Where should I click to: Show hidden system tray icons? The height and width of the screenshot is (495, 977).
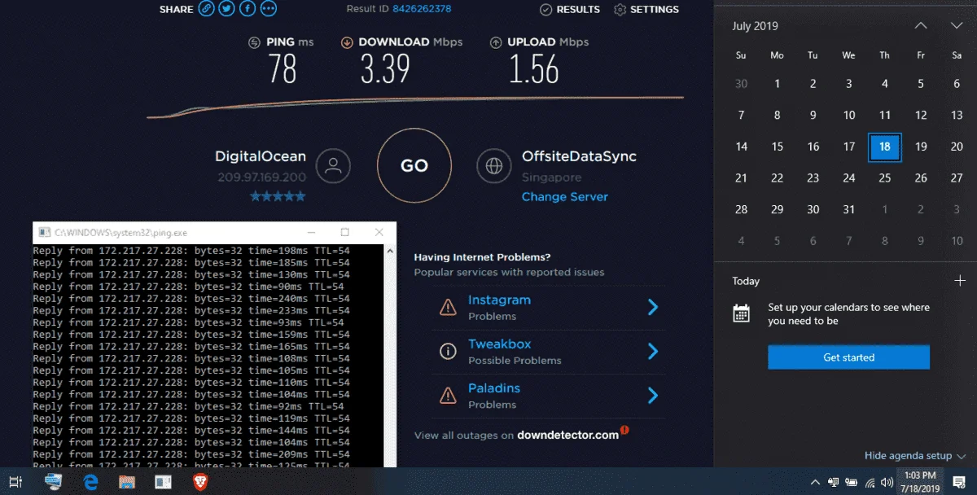(816, 482)
